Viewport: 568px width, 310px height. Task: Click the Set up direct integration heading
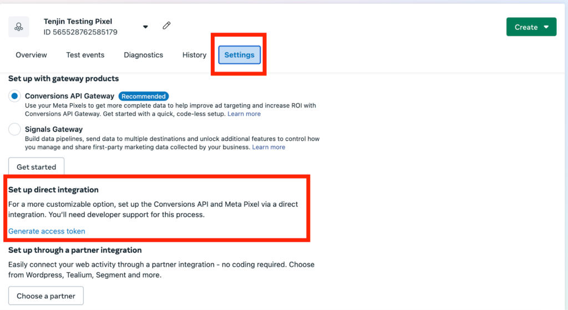(x=53, y=190)
